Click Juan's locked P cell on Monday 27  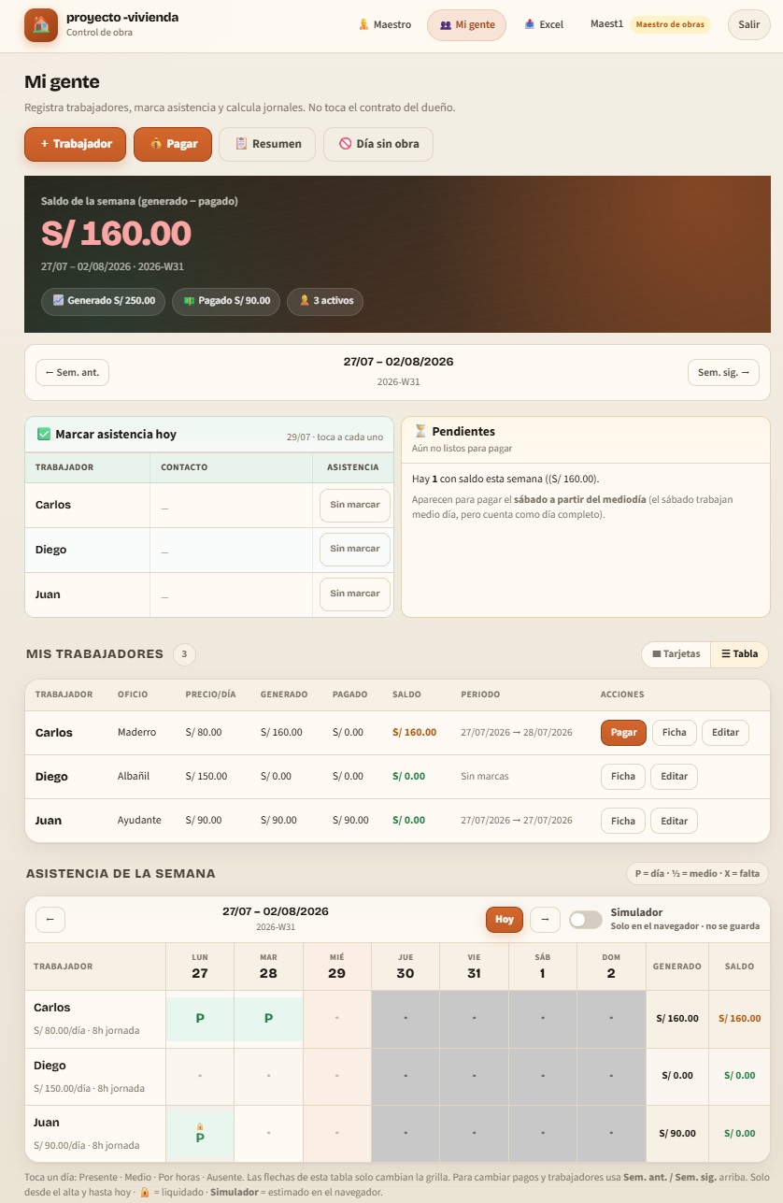(200, 1133)
